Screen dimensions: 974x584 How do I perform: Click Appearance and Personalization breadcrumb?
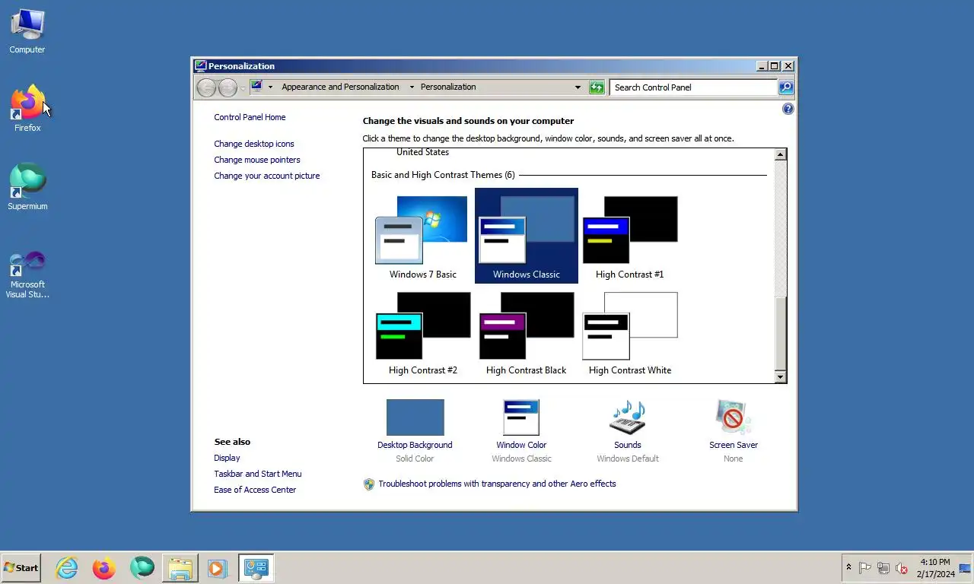[340, 87]
